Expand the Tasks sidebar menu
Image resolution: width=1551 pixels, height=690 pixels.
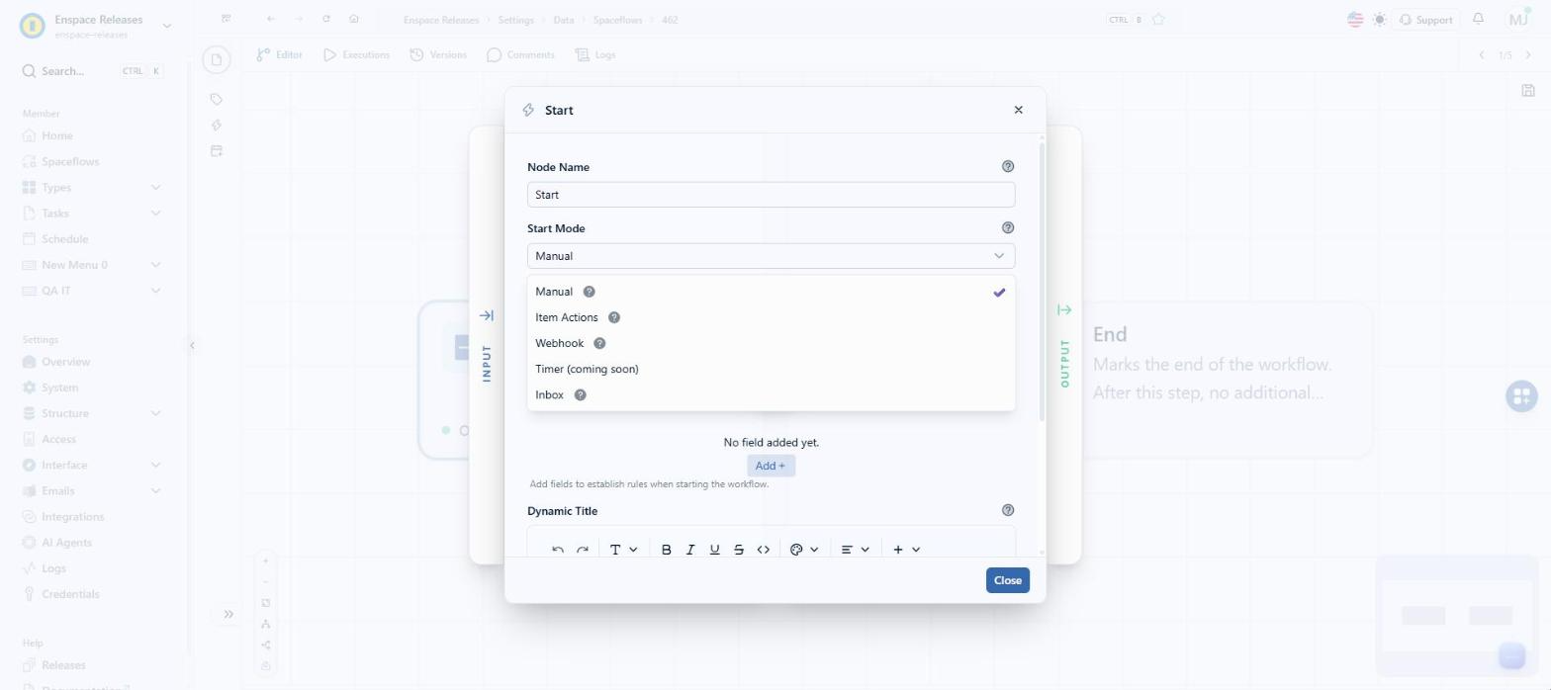pyautogui.click(x=91, y=214)
